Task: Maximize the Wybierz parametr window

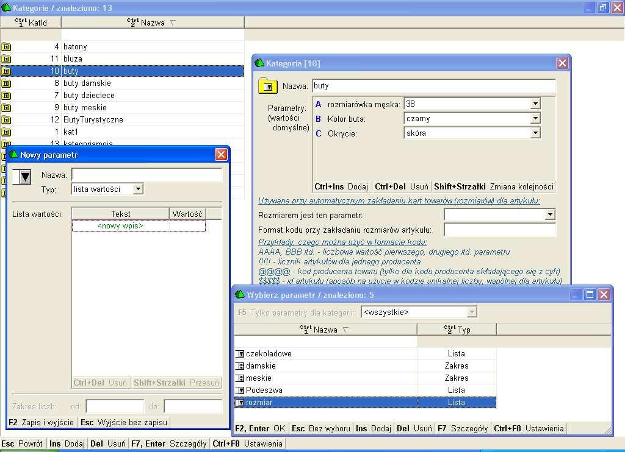Action: pyautogui.click(x=590, y=294)
